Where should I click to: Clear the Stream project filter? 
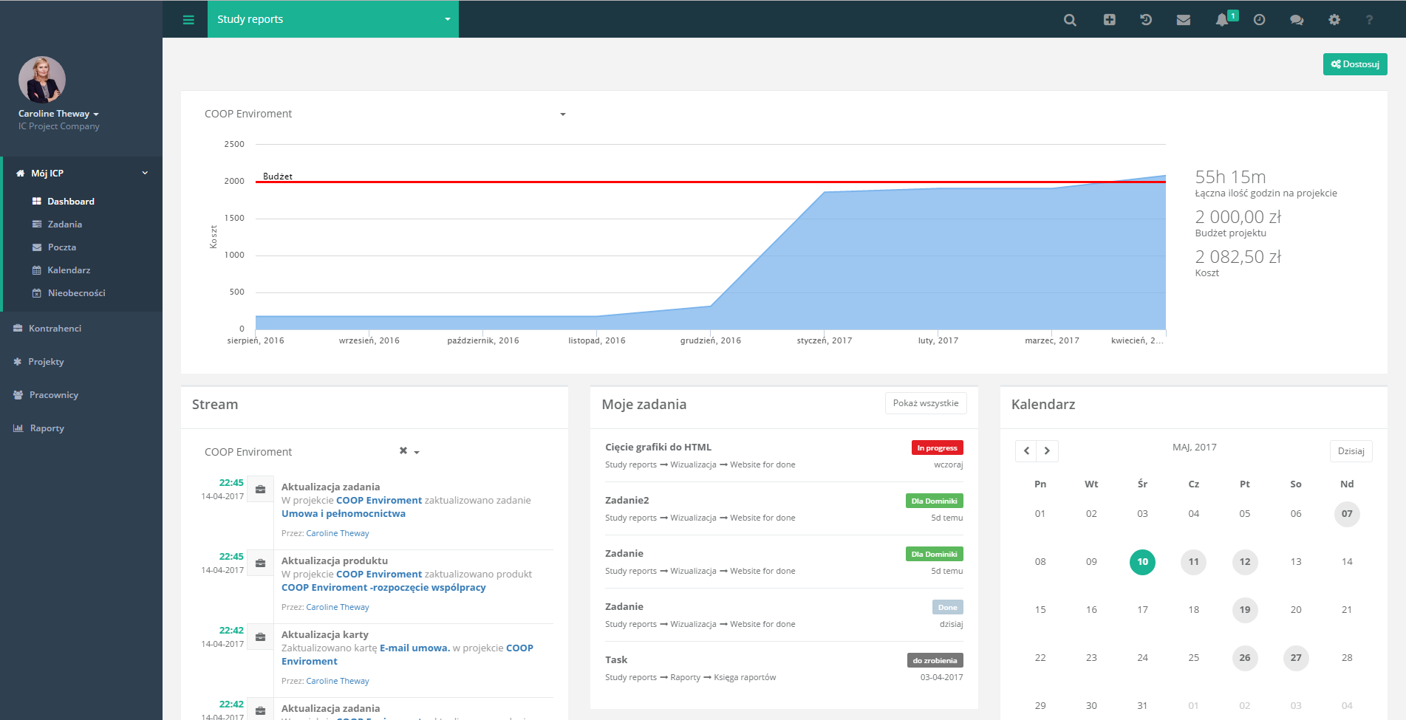[x=403, y=451]
